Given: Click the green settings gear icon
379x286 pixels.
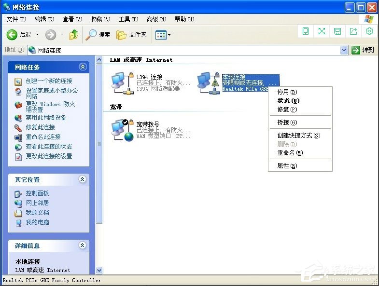Looking at the screenshot, I should [x=369, y=31].
